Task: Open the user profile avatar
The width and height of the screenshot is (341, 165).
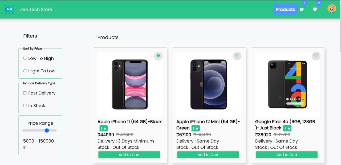Action: point(332,9)
